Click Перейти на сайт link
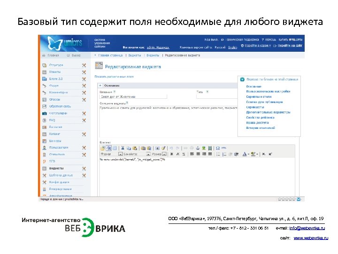The width and height of the screenshot is (338, 254). pyautogui.click(x=290, y=46)
